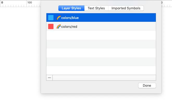Viewport: 172px width, 109px height.
Task: Click the last empty row in styles list
Action: tap(101, 70)
